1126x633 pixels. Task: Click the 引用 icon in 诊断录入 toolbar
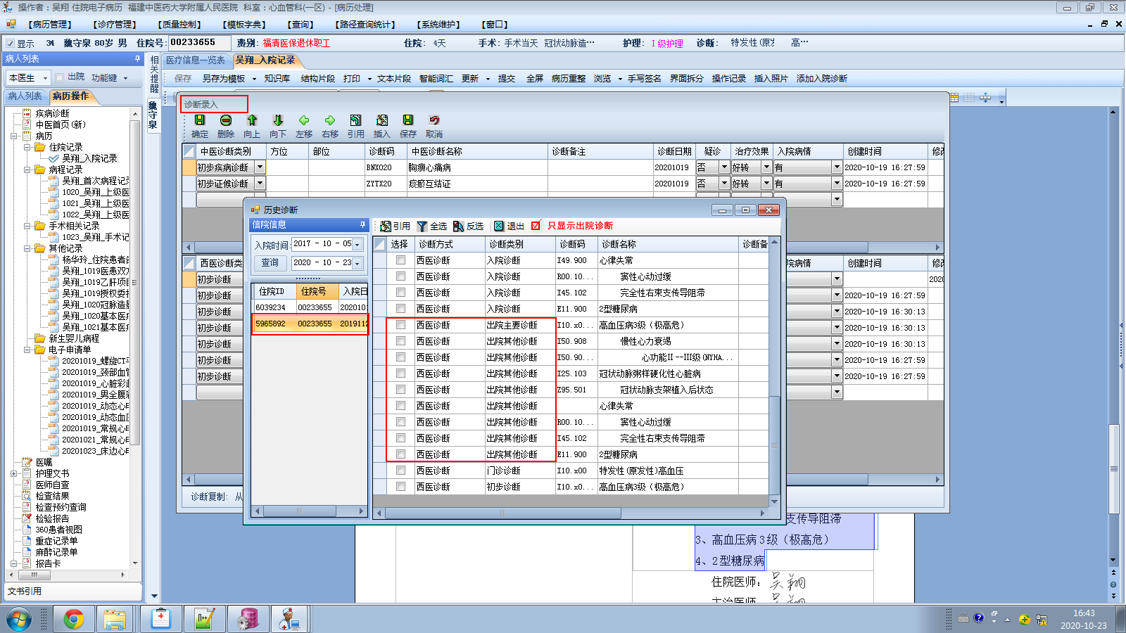pyautogui.click(x=356, y=120)
